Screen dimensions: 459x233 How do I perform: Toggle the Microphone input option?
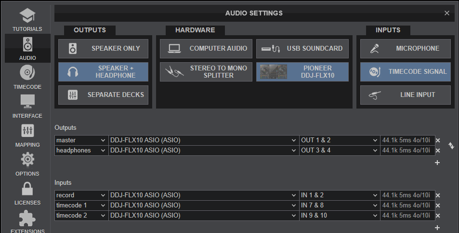[406, 48]
